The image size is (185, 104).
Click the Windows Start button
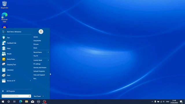pos(3,102)
